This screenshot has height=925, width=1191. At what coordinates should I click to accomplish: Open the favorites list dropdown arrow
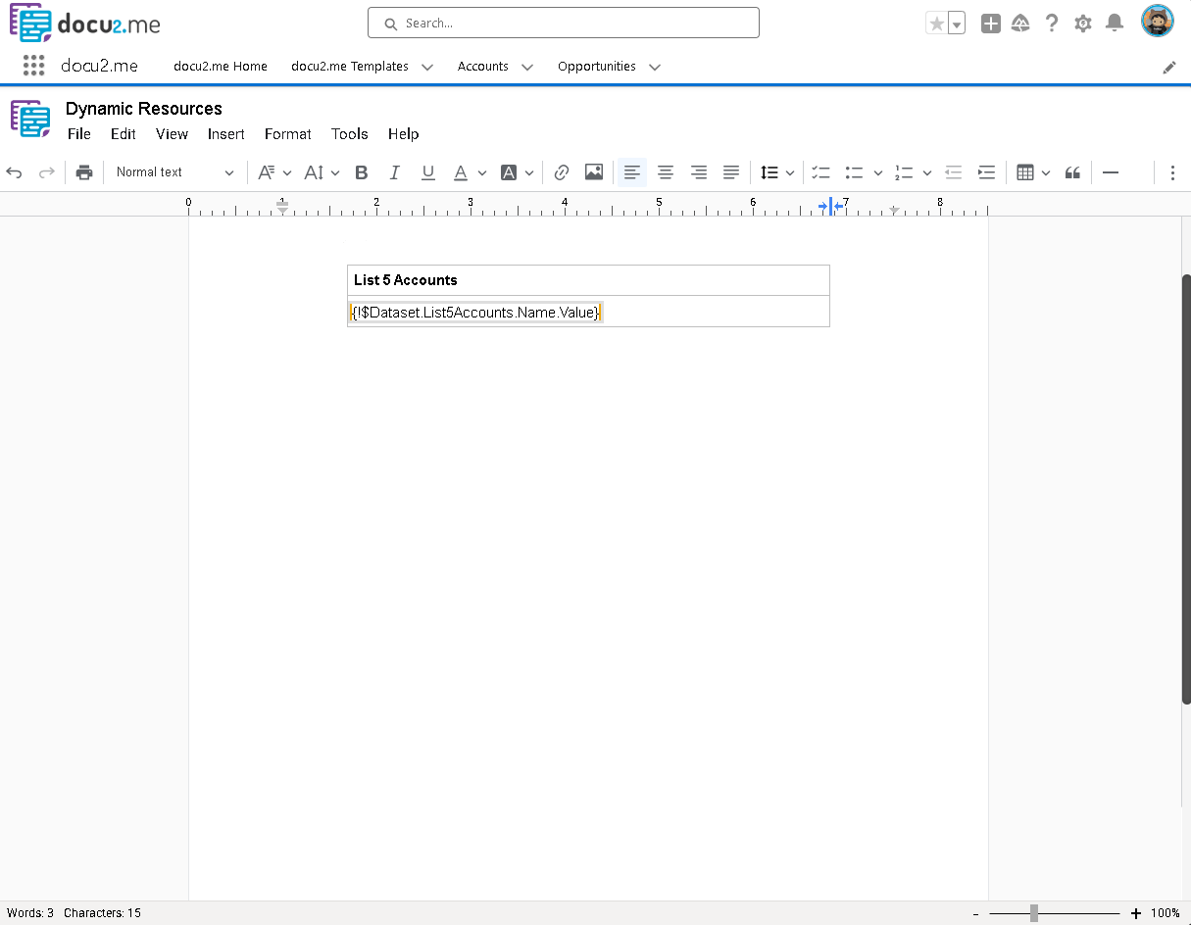957,24
